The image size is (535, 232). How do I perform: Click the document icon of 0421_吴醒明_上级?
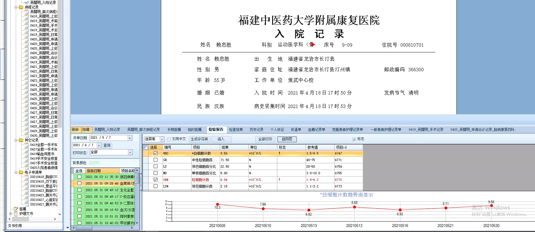(27, 67)
